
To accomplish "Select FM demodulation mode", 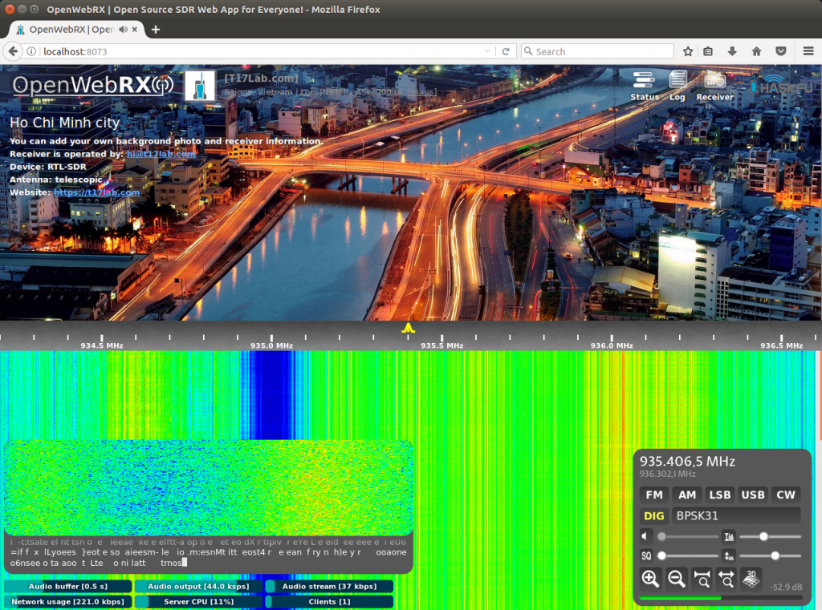I will point(653,495).
